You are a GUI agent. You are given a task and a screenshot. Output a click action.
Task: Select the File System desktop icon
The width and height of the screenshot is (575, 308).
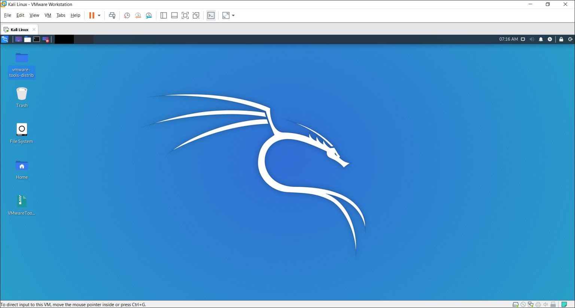(22, 133)
